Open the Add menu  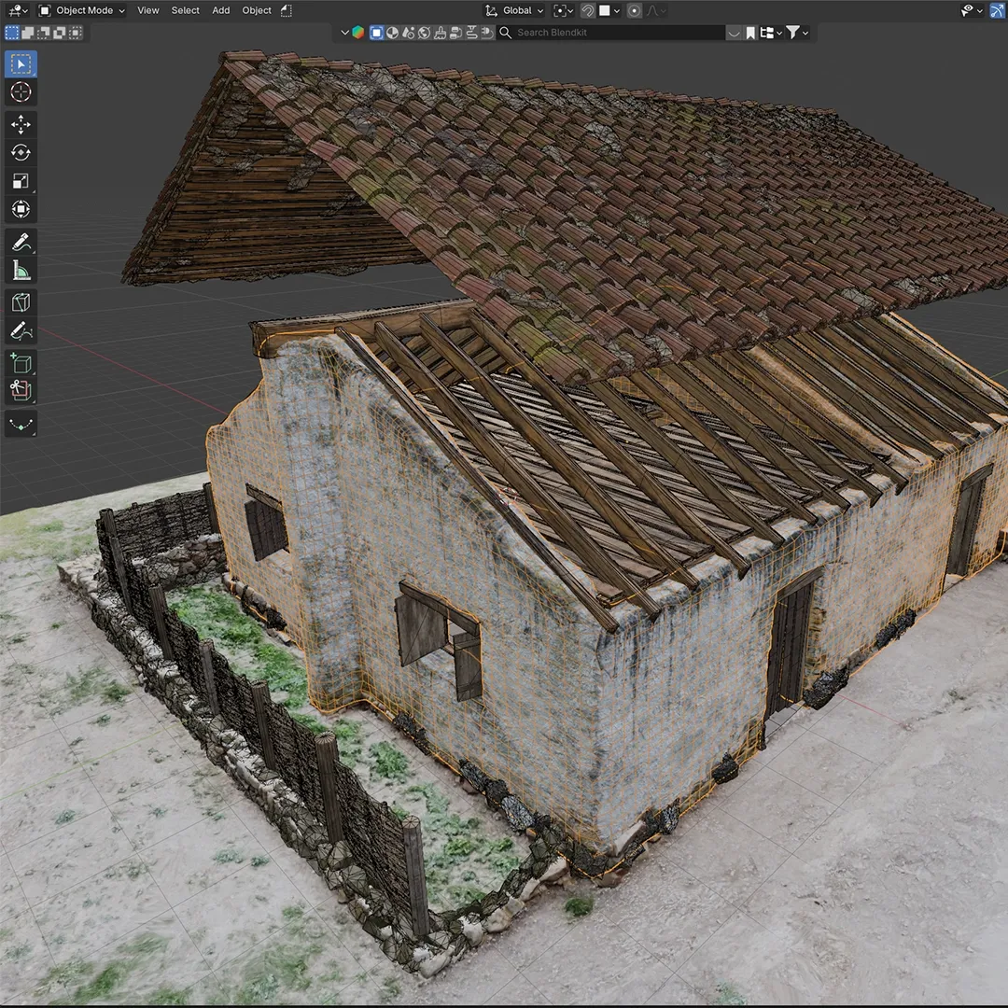point(220,10)
